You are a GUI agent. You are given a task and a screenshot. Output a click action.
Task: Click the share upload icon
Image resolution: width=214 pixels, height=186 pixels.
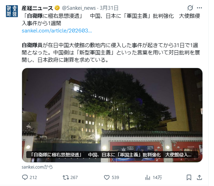click(x=199, y=177)
